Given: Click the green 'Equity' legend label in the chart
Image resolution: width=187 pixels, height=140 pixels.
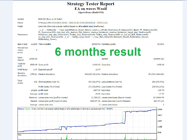Looking at the screenshot, I should tap(28, 109).
